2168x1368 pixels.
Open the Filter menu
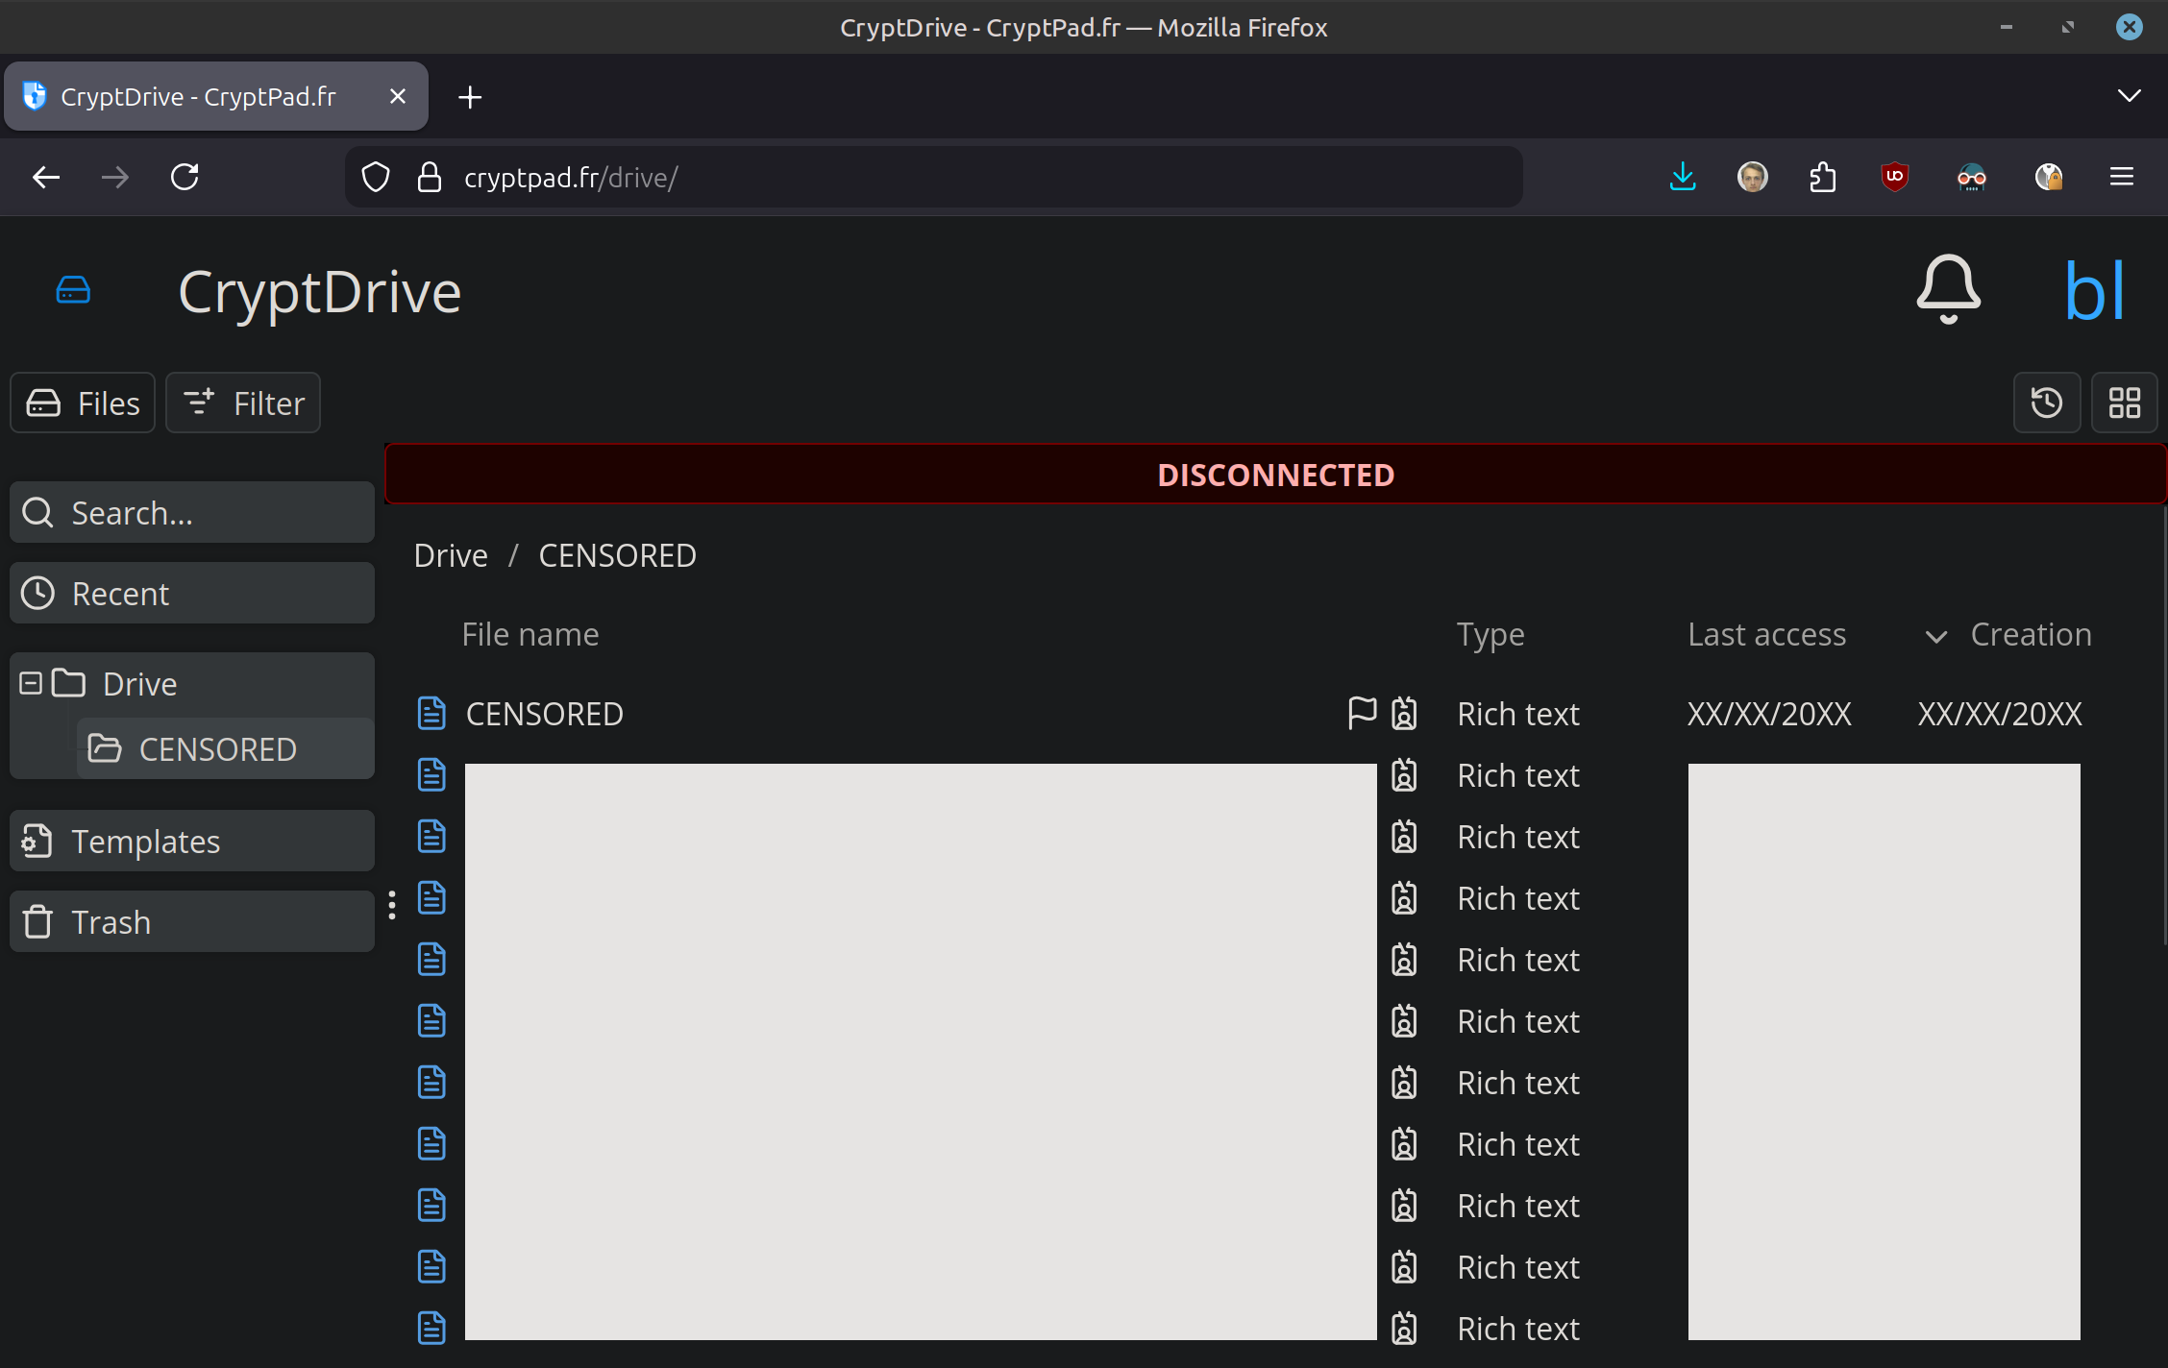[243, 403]
